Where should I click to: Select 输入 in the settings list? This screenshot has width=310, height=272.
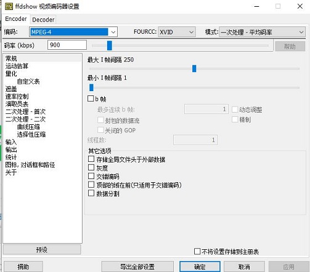[x=11, y=142]
